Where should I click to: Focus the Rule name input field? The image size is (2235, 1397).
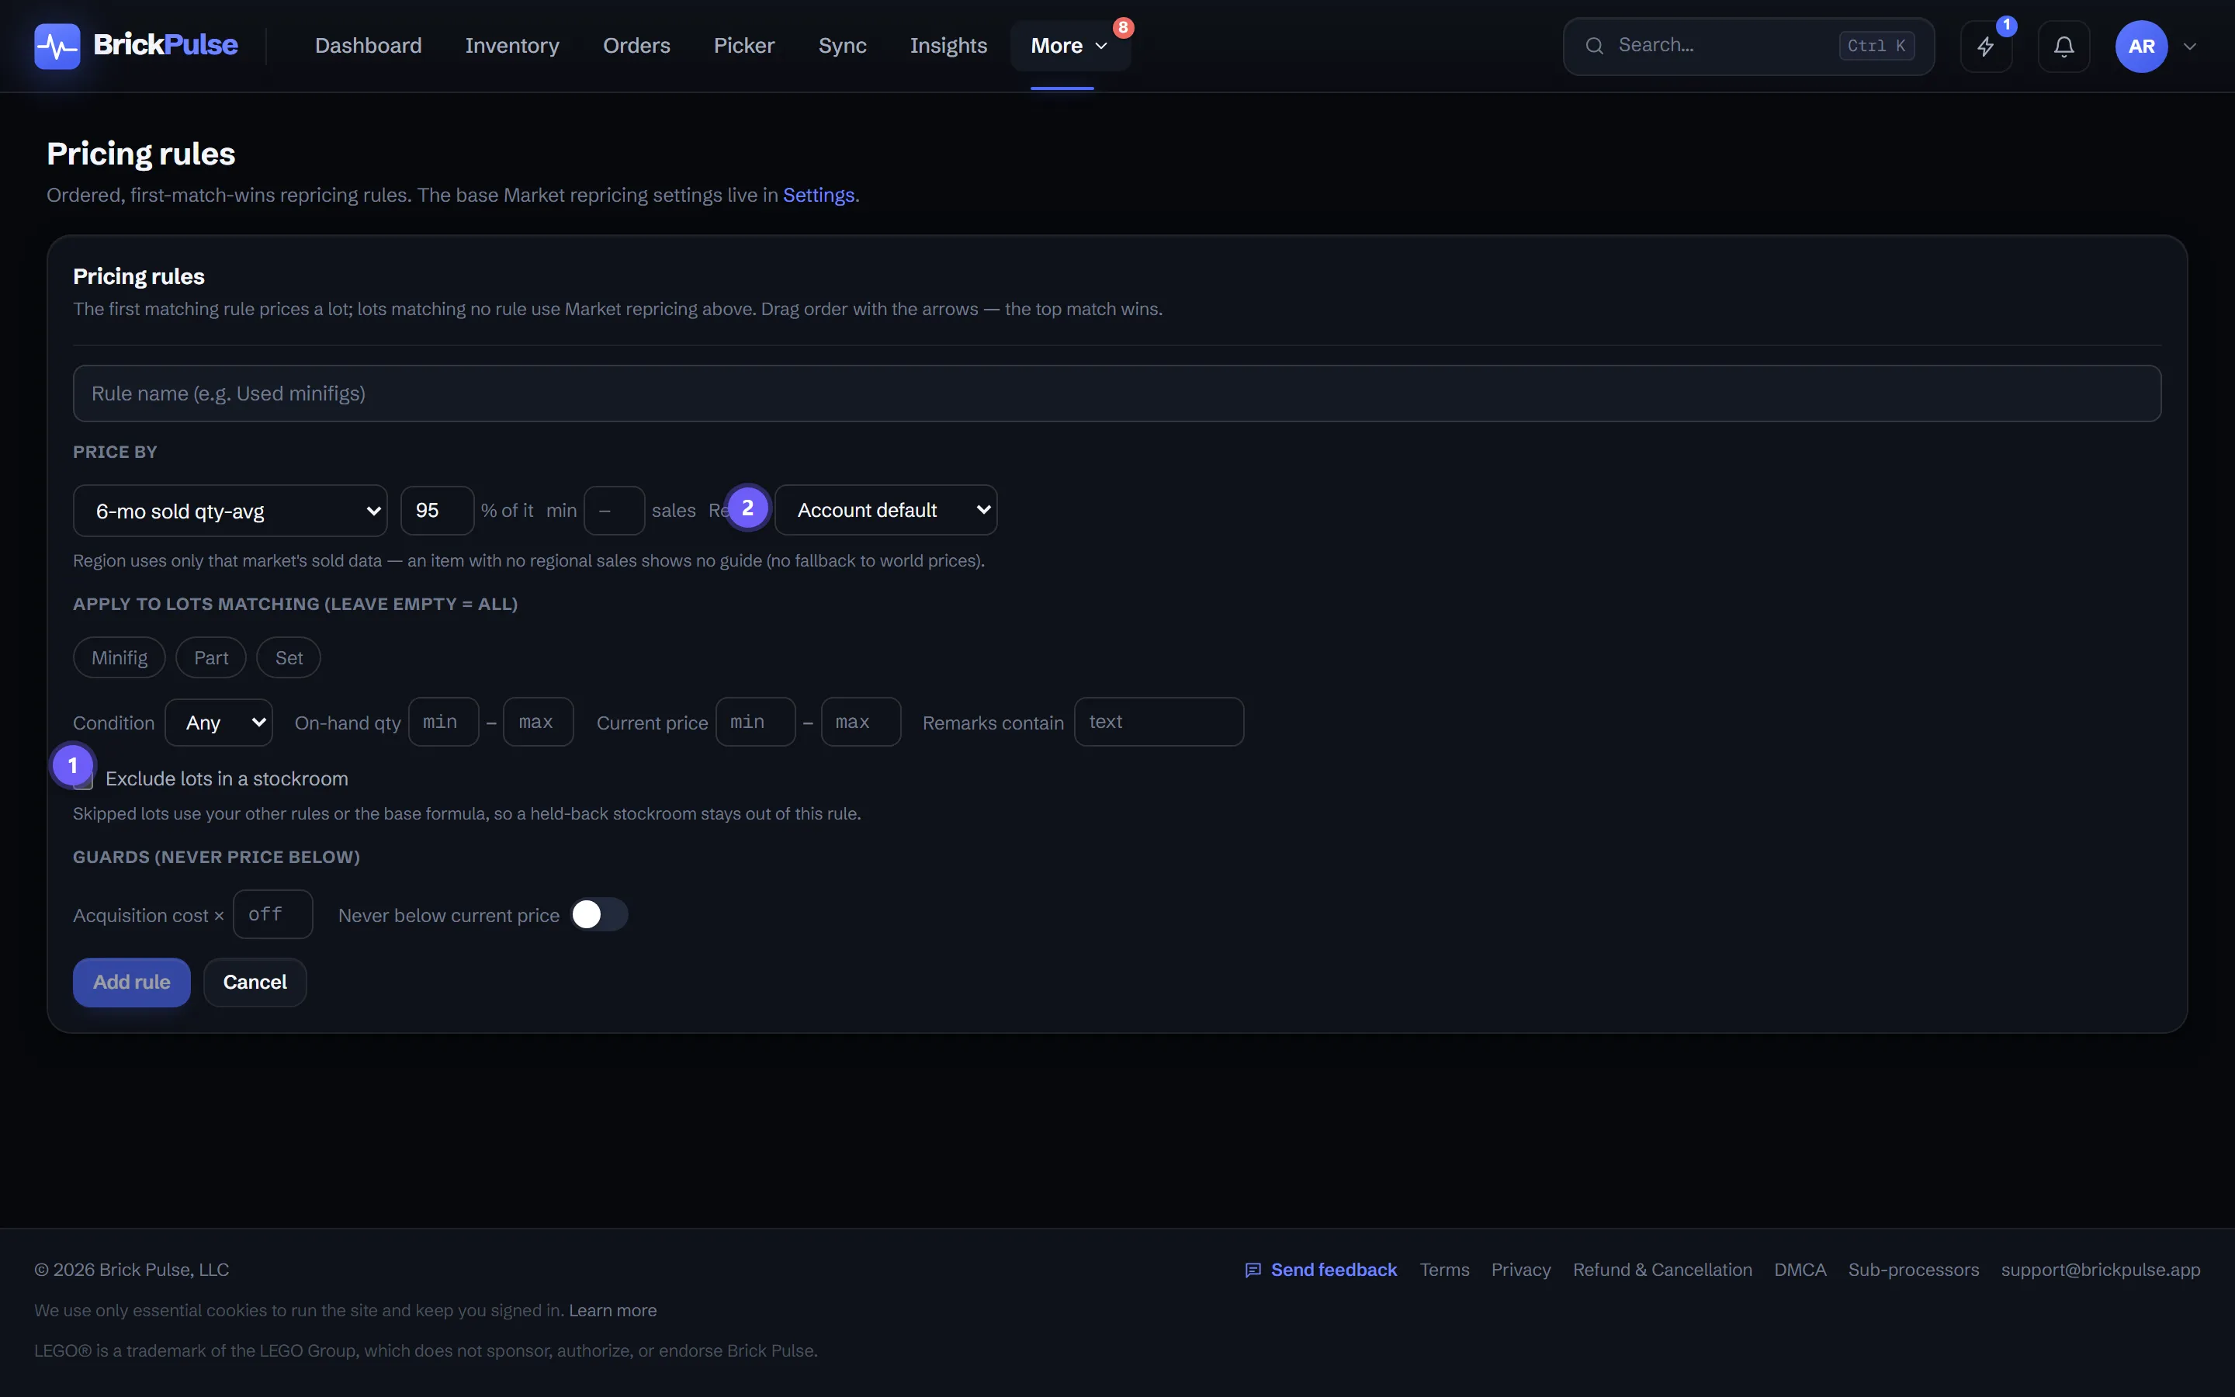coord(1117,393)
